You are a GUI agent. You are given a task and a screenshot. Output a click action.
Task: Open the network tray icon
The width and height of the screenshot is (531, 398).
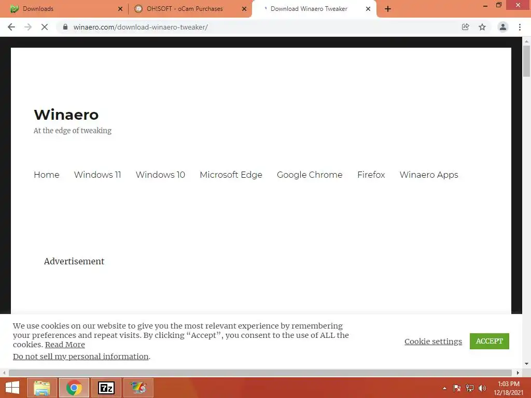470,388
